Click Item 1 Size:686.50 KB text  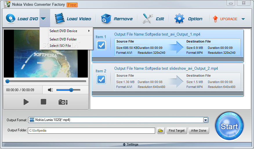coord(127,48)
